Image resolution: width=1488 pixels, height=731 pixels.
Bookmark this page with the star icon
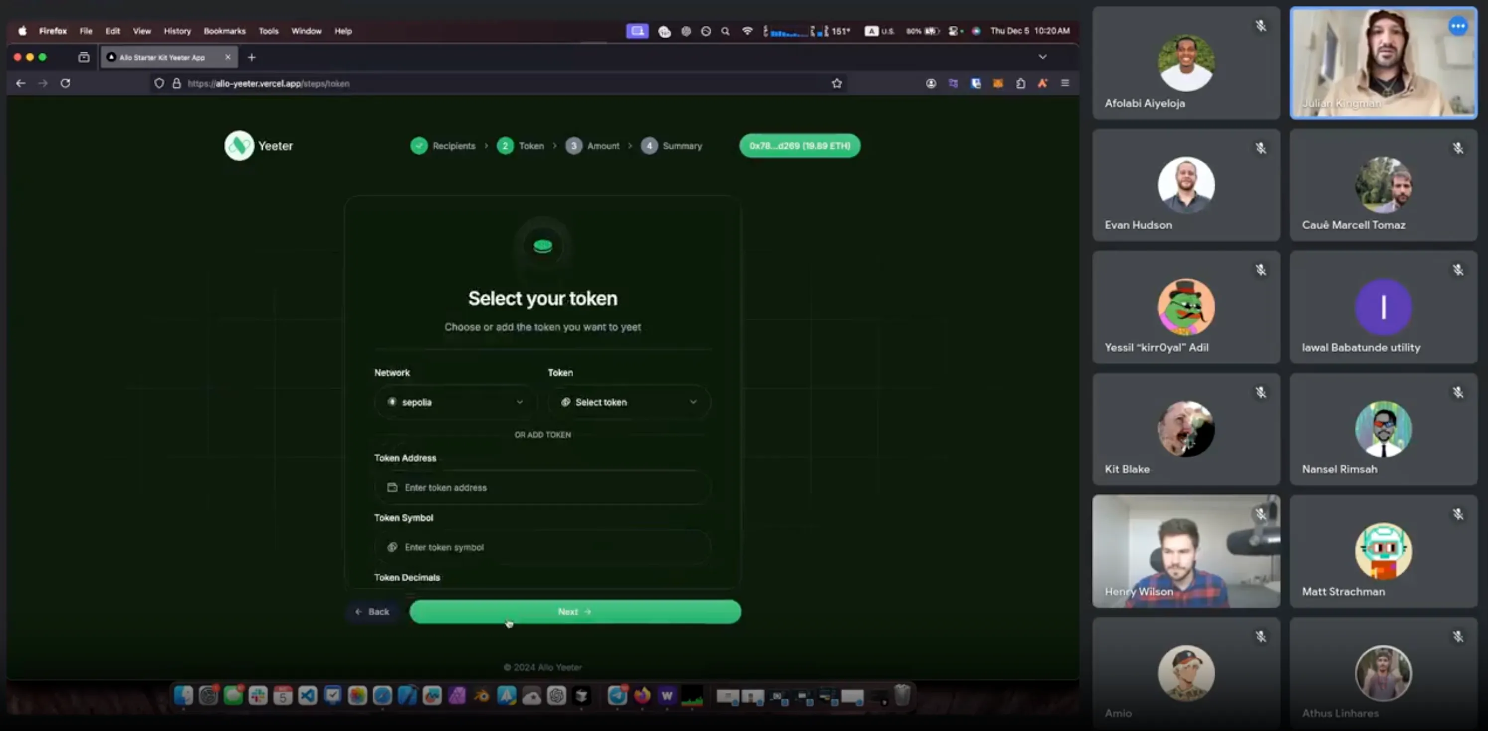pyautogui.click(x=837, y=83)
